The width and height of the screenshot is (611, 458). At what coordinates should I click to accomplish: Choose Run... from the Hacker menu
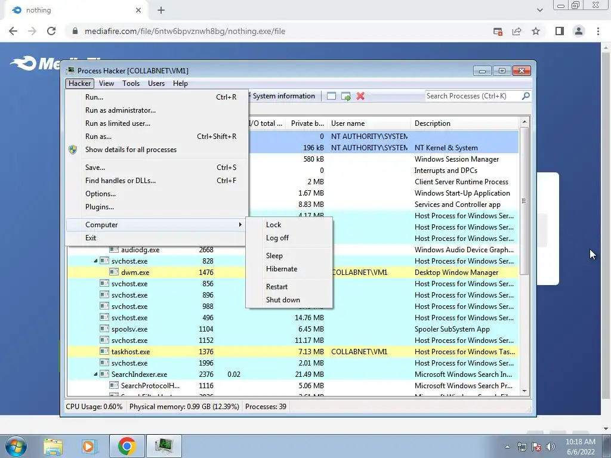tap(157, 97)
